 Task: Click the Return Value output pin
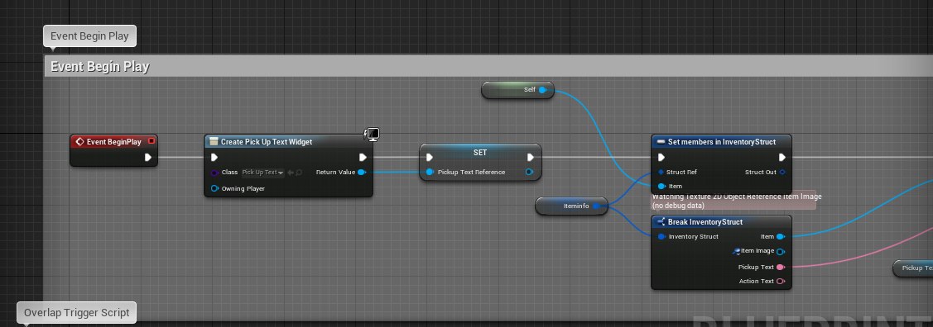point(362,173)
